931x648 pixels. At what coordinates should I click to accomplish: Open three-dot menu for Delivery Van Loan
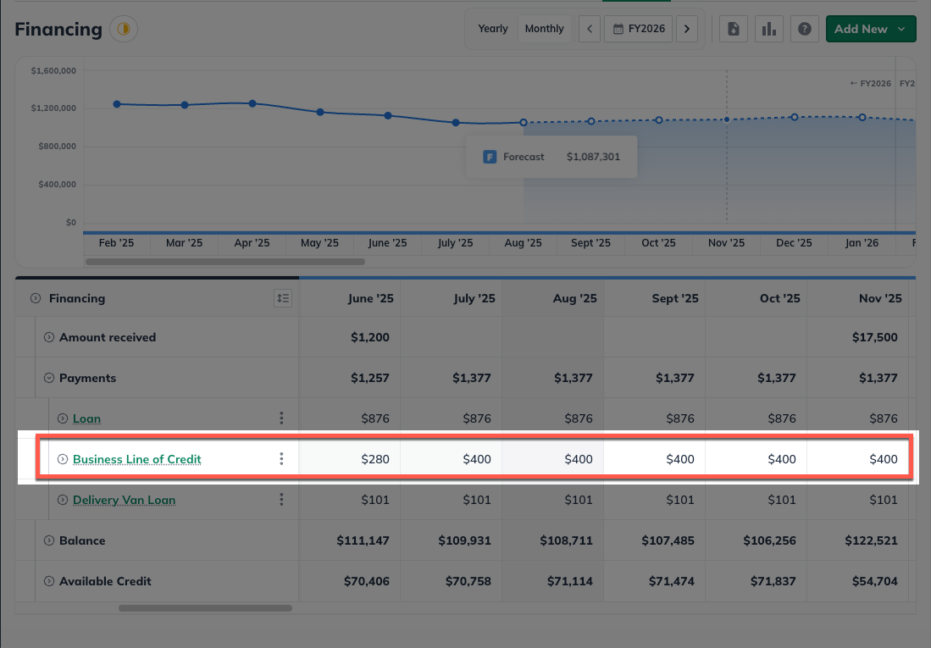[x=281, y=500]
